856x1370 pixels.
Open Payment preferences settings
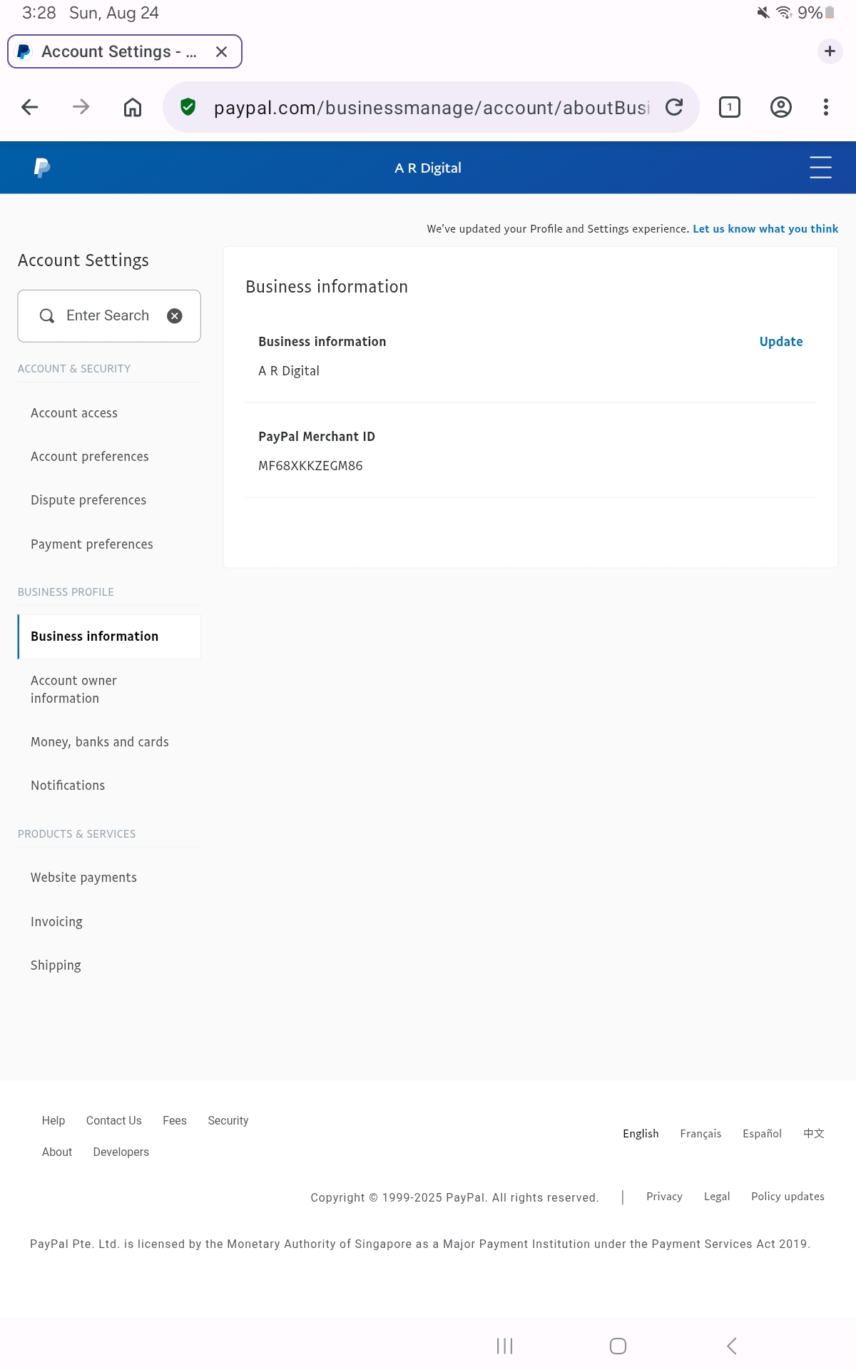92,544
